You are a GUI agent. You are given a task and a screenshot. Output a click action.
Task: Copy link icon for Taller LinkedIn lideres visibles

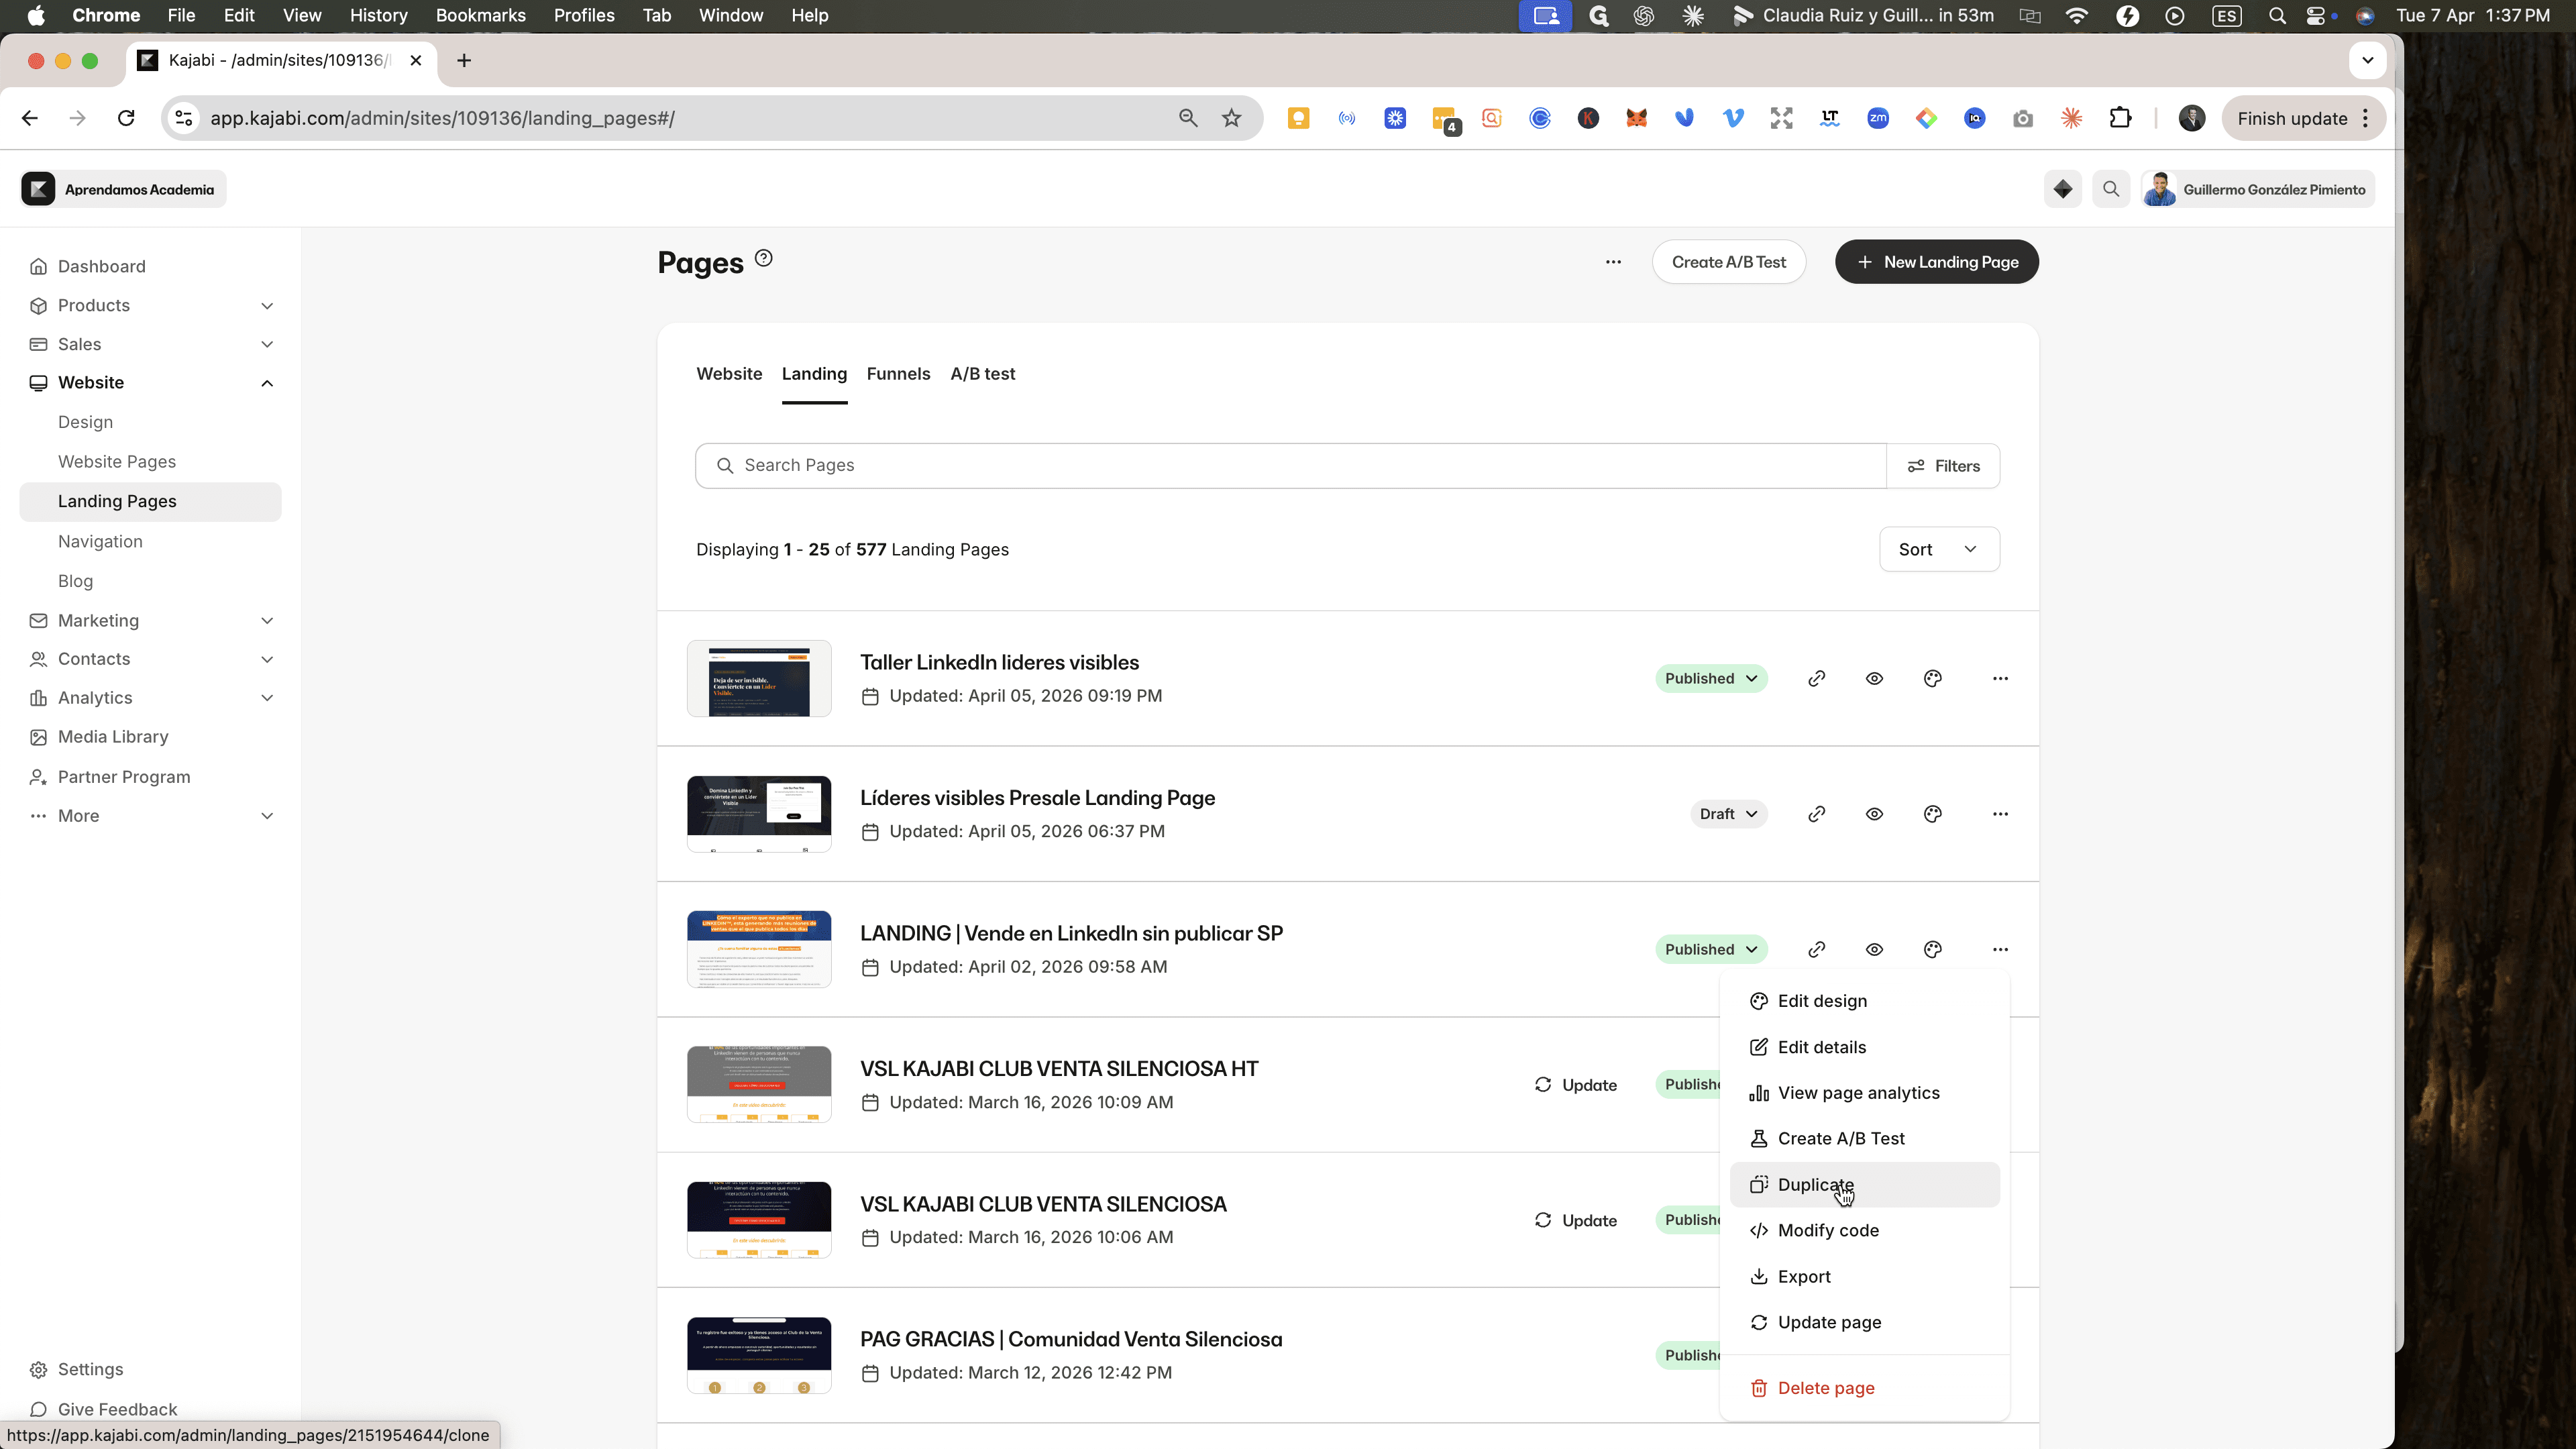1816,678
